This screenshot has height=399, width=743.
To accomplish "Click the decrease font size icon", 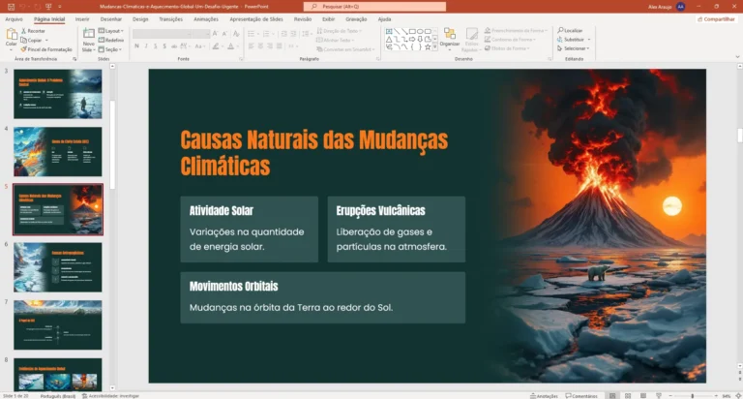I will [x=225, y=33].
